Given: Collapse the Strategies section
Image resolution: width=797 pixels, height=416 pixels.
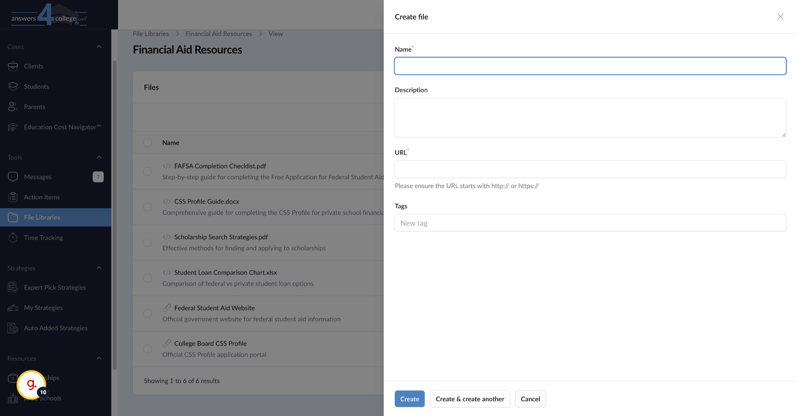Looking at the screenshot, I should [x=99, y=268].
